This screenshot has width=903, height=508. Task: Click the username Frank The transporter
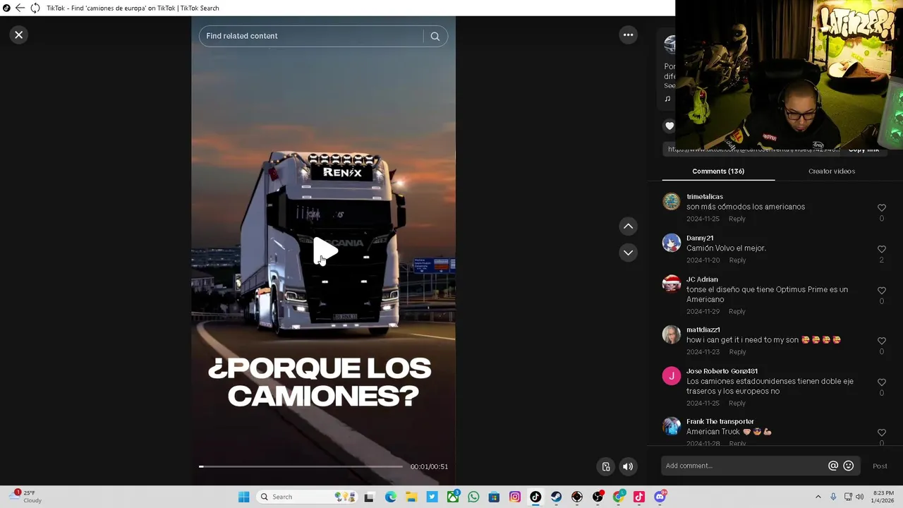pyautogui.click(x=720, y=421)
